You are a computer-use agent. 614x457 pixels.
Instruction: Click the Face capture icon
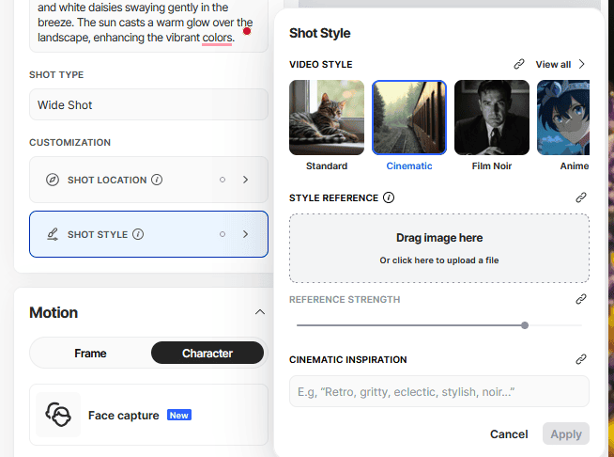pyautogui.click(x=58, y=415)
